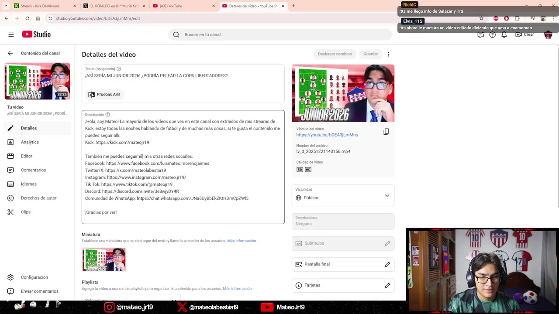Click the Deshacer cambios button

(335, 54)
